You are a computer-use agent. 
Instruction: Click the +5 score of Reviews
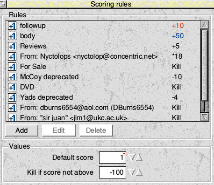click(x=176, y=46)
